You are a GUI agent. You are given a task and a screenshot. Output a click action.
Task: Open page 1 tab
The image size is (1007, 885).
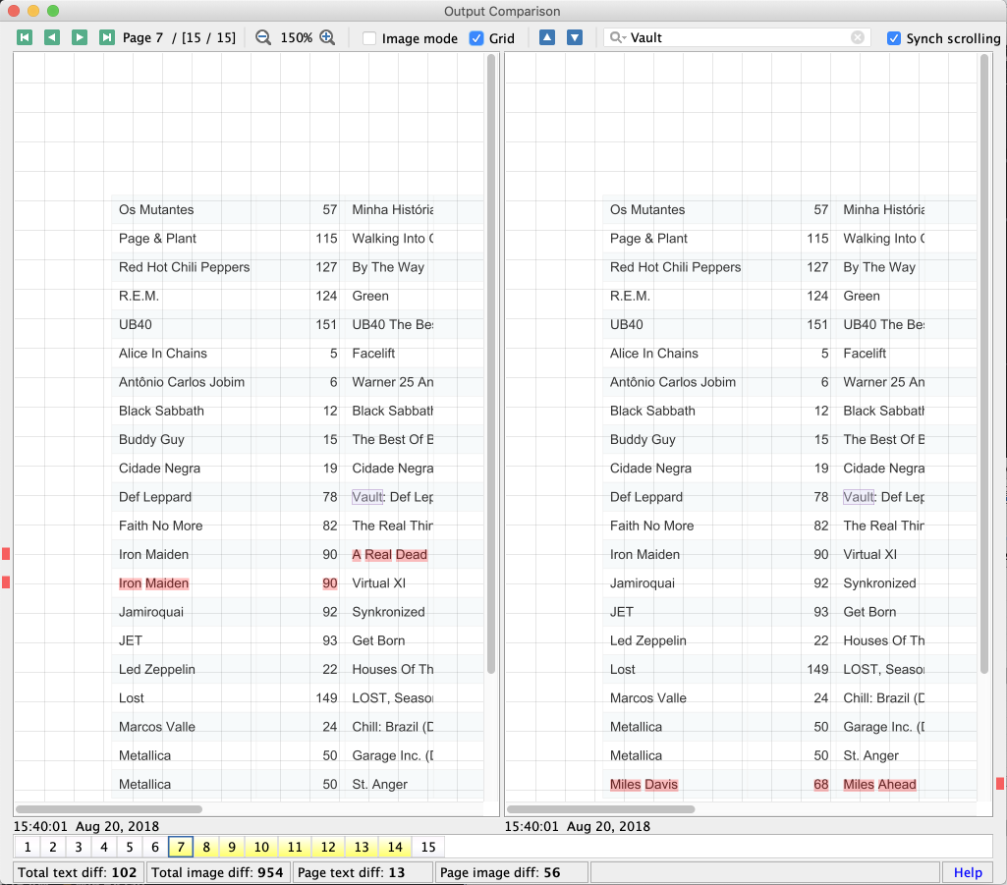tap(28, 847)
